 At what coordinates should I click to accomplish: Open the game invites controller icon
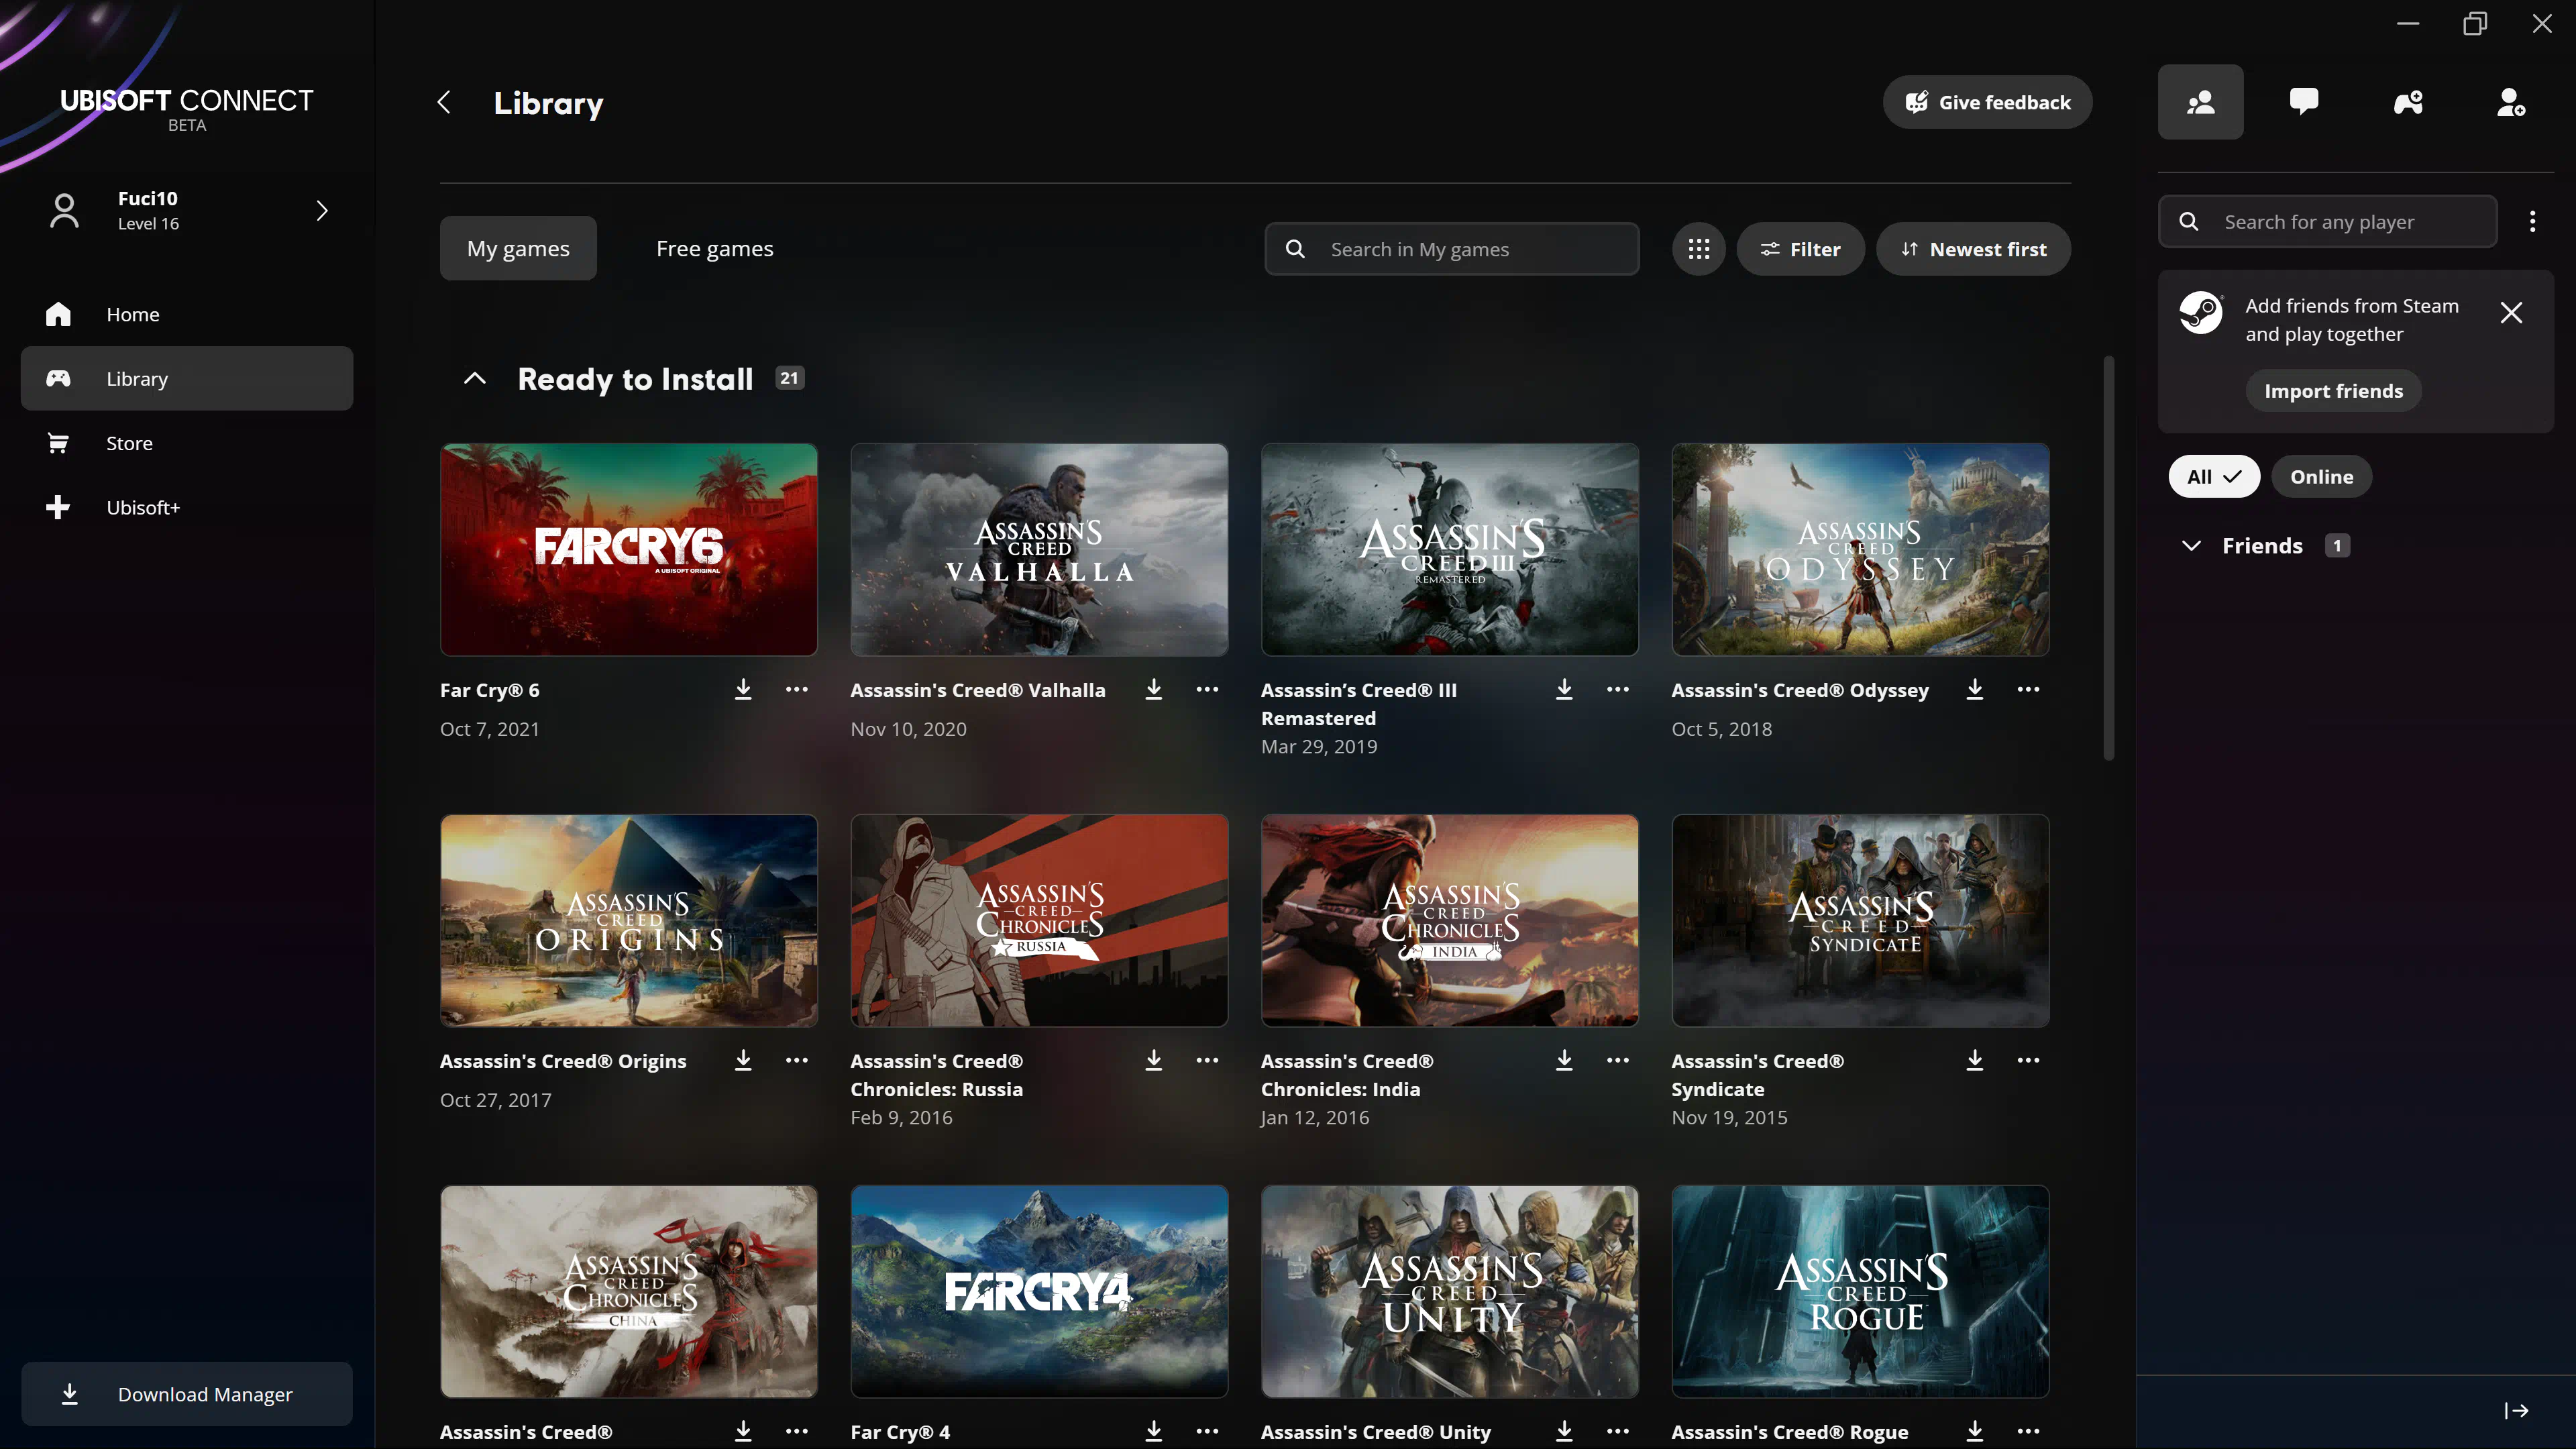point(2408,102)
